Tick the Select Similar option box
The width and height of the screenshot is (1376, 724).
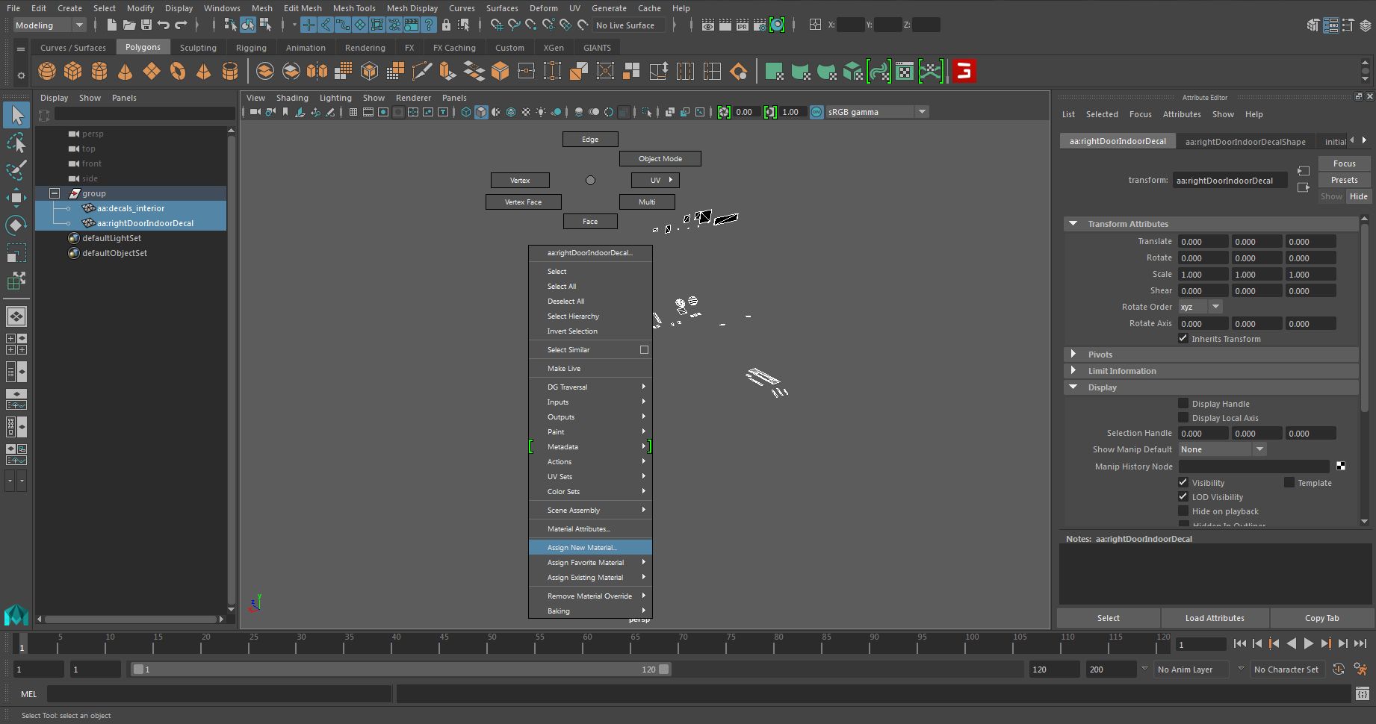click(x=644, y=350)
